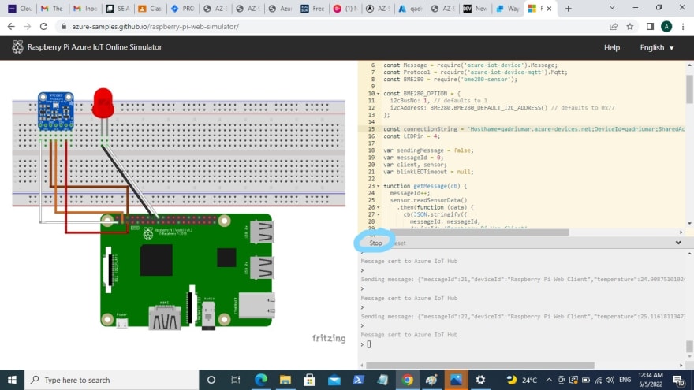Viewport: 694px width, 390px height.
Task: Open the volume control in the tray
Action: (x=610, y=380)
